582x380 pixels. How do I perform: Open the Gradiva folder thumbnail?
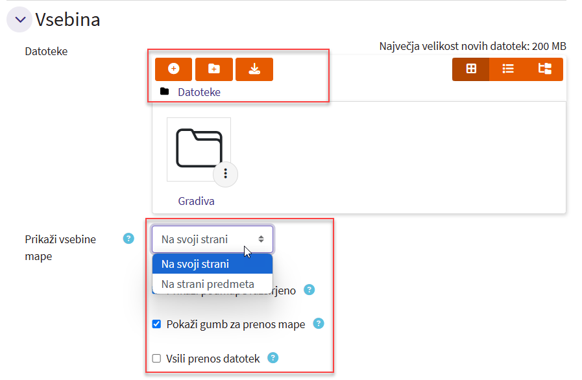coord(198,148)
